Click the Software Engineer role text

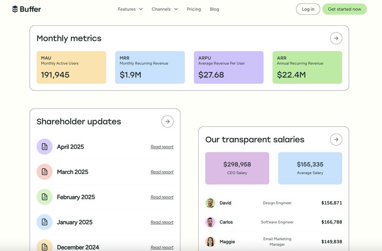click(277, 222)
